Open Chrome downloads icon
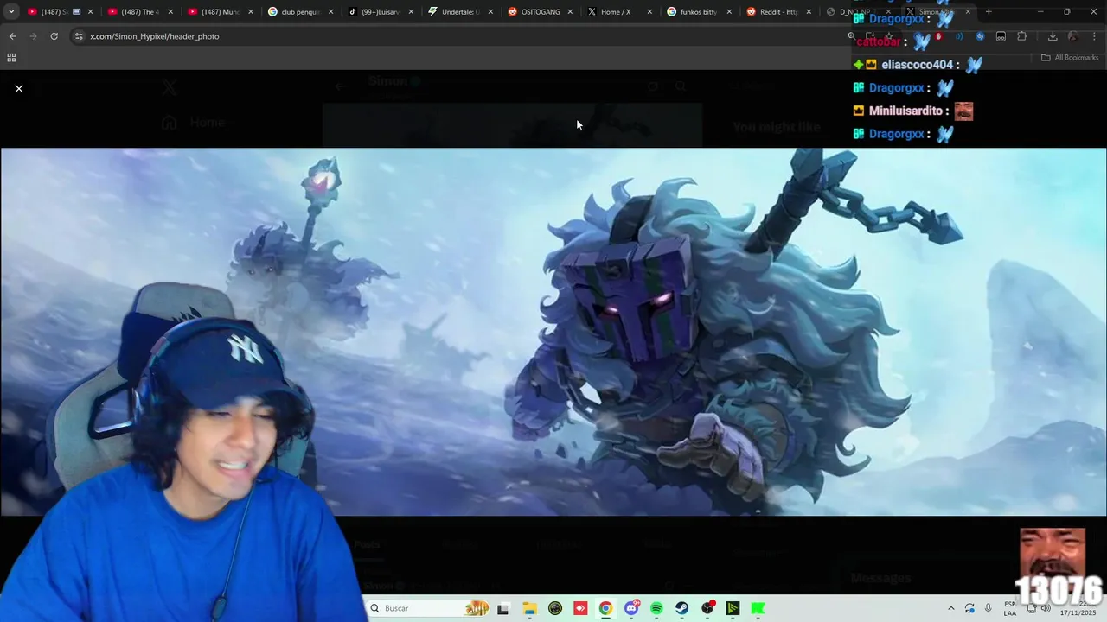 tap(1053, 36)
